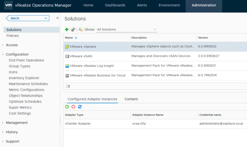Expand the Management section
The height and width of the screenshot is (147, 247).
click(x=16, y=123)
